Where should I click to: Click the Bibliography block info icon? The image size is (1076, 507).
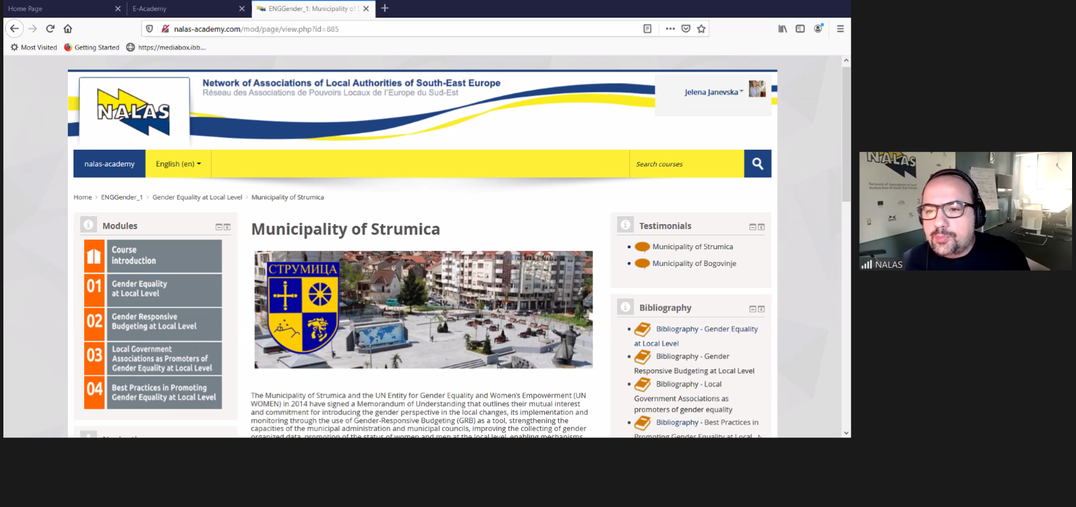(625, 306)
